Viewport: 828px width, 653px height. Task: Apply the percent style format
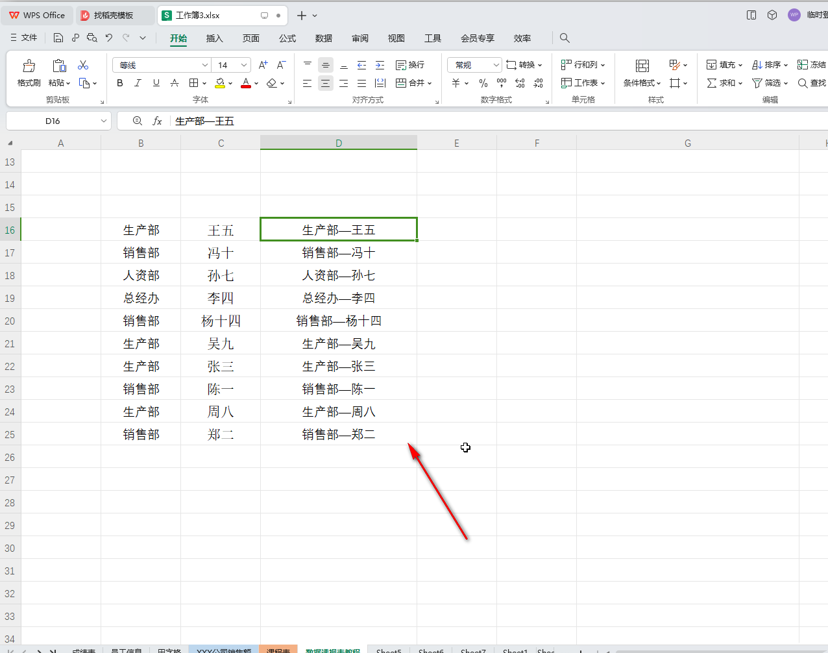coord(483,83)
